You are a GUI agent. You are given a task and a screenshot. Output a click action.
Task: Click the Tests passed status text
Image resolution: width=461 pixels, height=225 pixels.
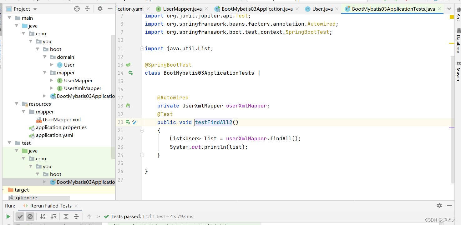click(149, 216)
